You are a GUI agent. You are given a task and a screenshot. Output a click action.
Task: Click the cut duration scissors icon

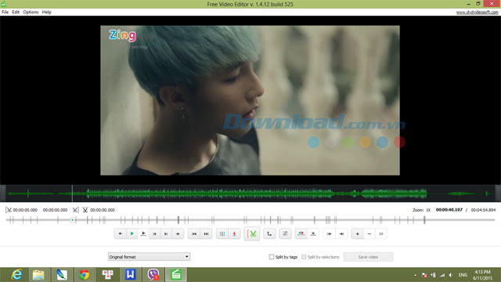pos(85,210)
